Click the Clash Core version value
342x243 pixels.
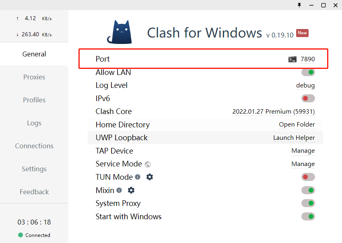tap(274, 112)
